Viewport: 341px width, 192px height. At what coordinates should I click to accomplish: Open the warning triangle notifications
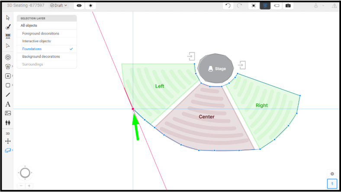(334, 6)
